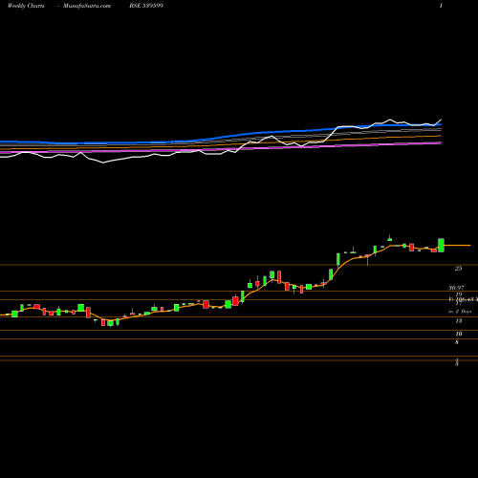Click the price label '10'
478x478 pixels.
point(458,334)
